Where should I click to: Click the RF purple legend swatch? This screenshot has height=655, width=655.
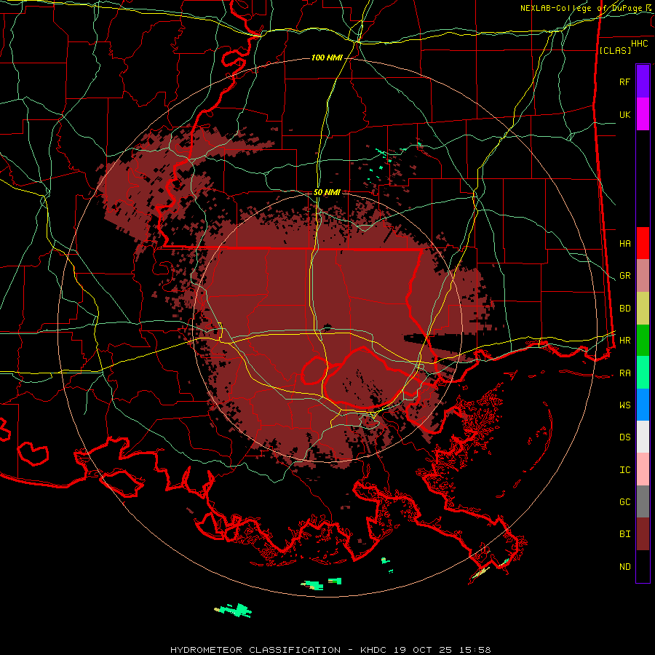(643, 82)
